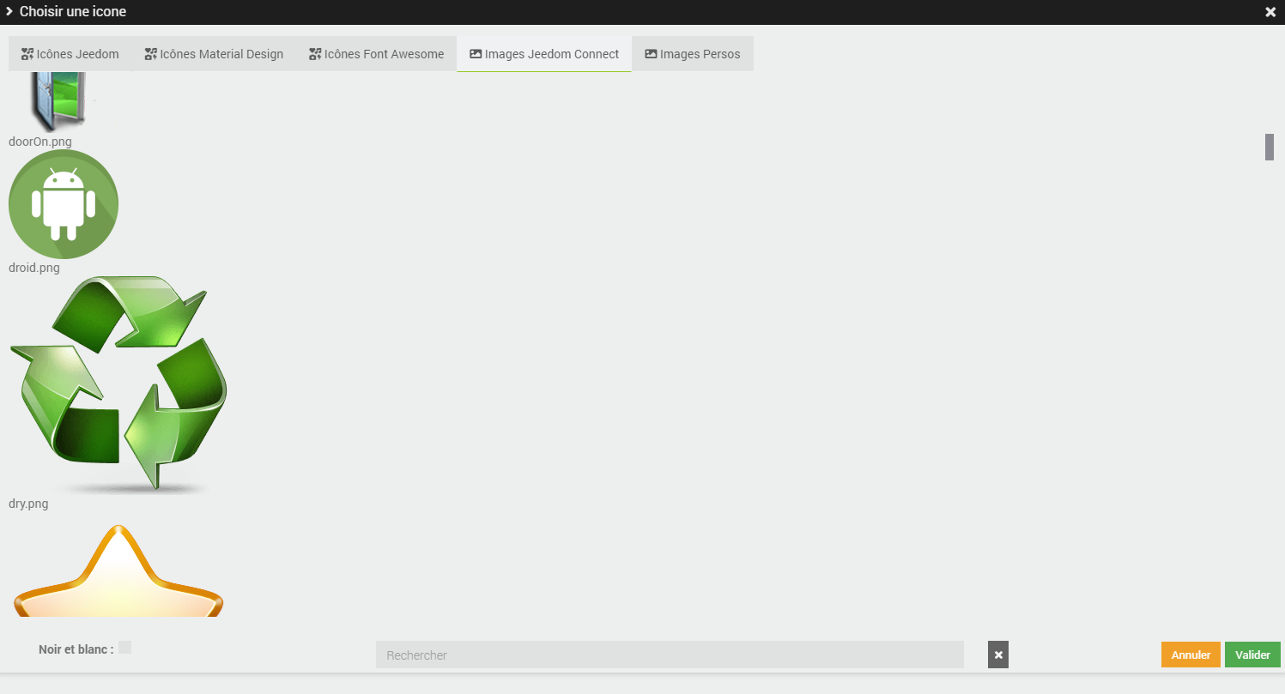Viewport: 1285px width, 694px height.
Task: Open the Images Persos tab
Action: [693, 54]
